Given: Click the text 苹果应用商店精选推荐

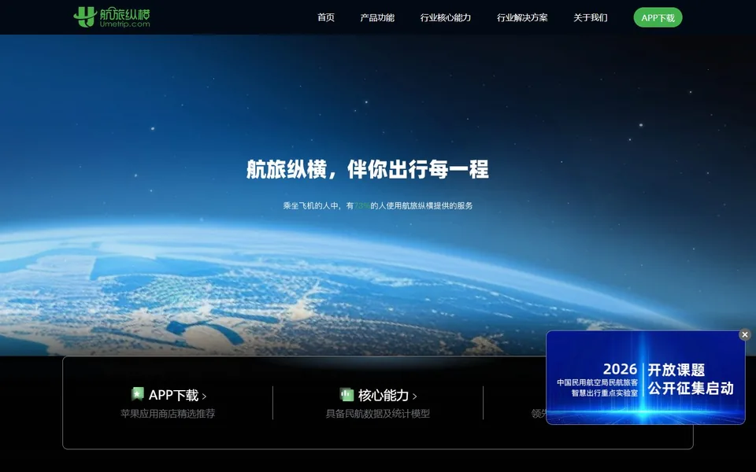Looking at the screenshot, I should (x=168, y=414).
